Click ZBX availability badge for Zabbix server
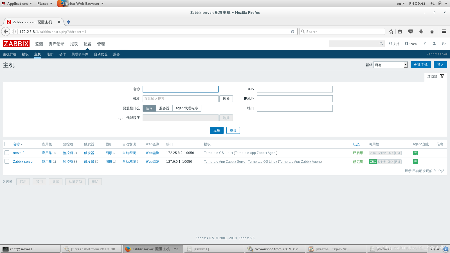This screenshot has height=253, width=450. tap(373, 162)
